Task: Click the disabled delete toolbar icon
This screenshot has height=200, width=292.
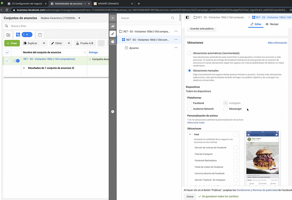Action: pyautogui.click(x=101, y=43)
